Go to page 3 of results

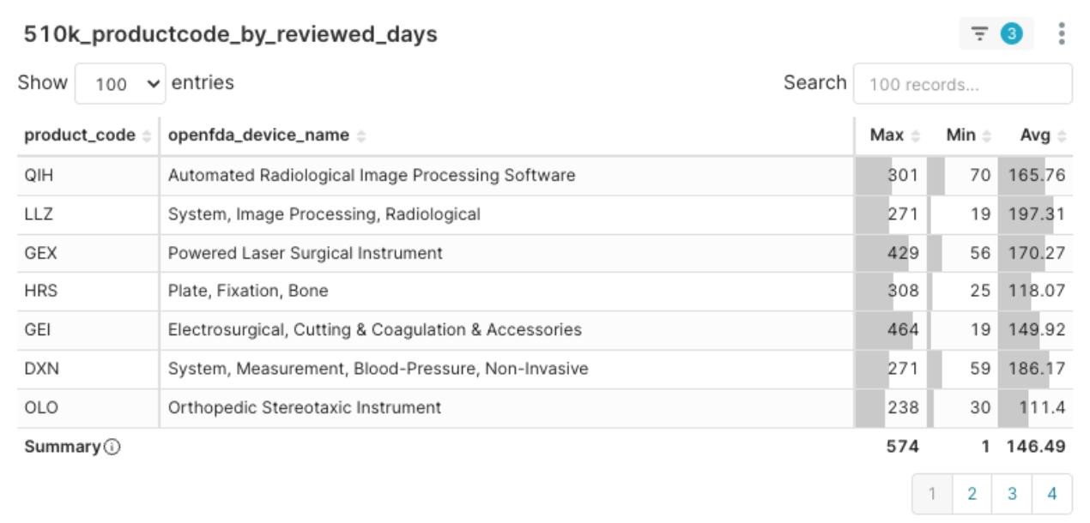(x=1012, y=494)
